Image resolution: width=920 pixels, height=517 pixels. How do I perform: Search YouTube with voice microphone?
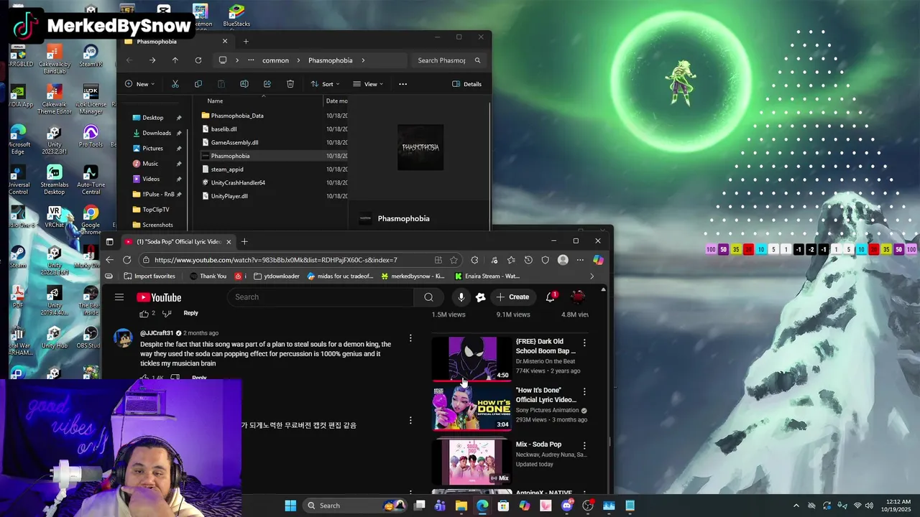(461, 297)
